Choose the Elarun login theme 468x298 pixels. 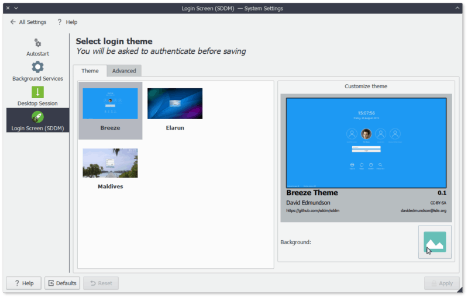point(174,109)
